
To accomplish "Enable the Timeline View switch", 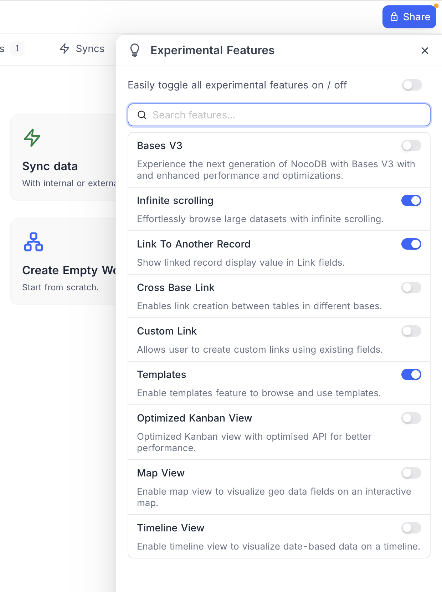I will 411,528.
